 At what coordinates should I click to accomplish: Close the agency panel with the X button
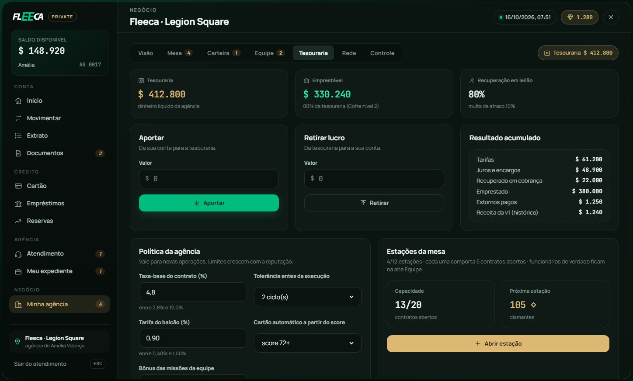coord(611,17)
